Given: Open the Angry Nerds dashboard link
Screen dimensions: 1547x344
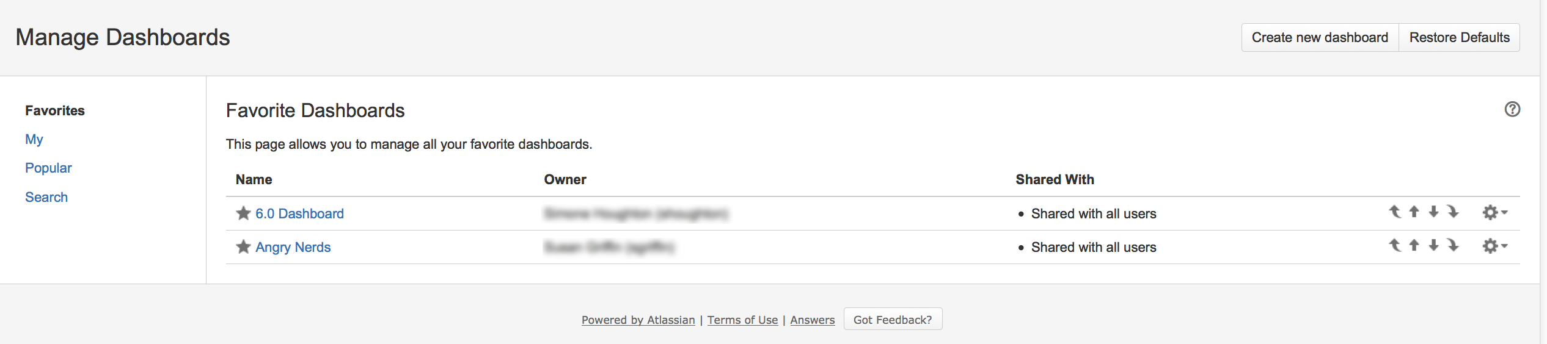Looking at the screenshot, I should point(293,247).
